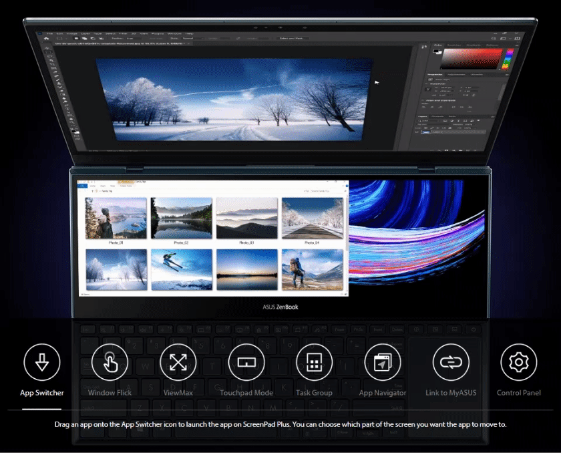
Task: Select the Link to MyASUS icon
Action: [x=451, y=361]
